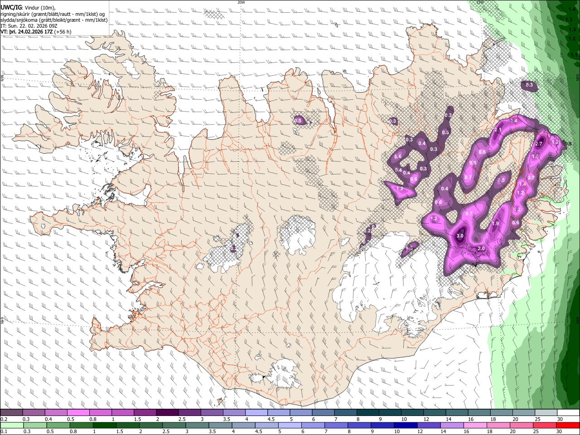Click the 'VT: þri. 24.02.2026 17Z' valid time

[27, 32]
